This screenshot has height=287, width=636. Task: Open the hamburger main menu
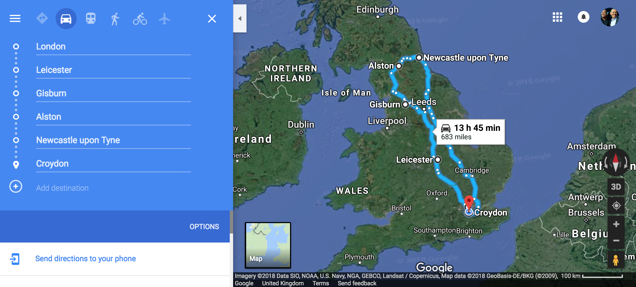click(15, 19)
